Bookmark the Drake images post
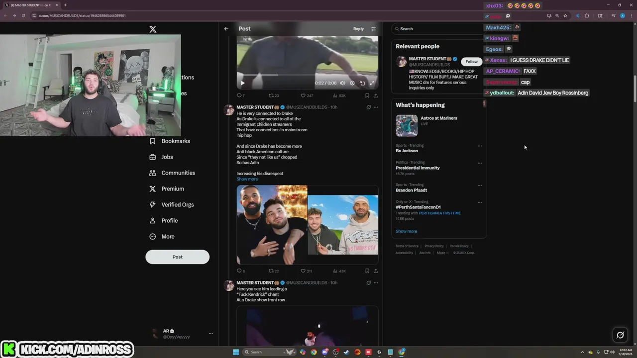The height and width of the screenshot is (358, 637). 367,271
